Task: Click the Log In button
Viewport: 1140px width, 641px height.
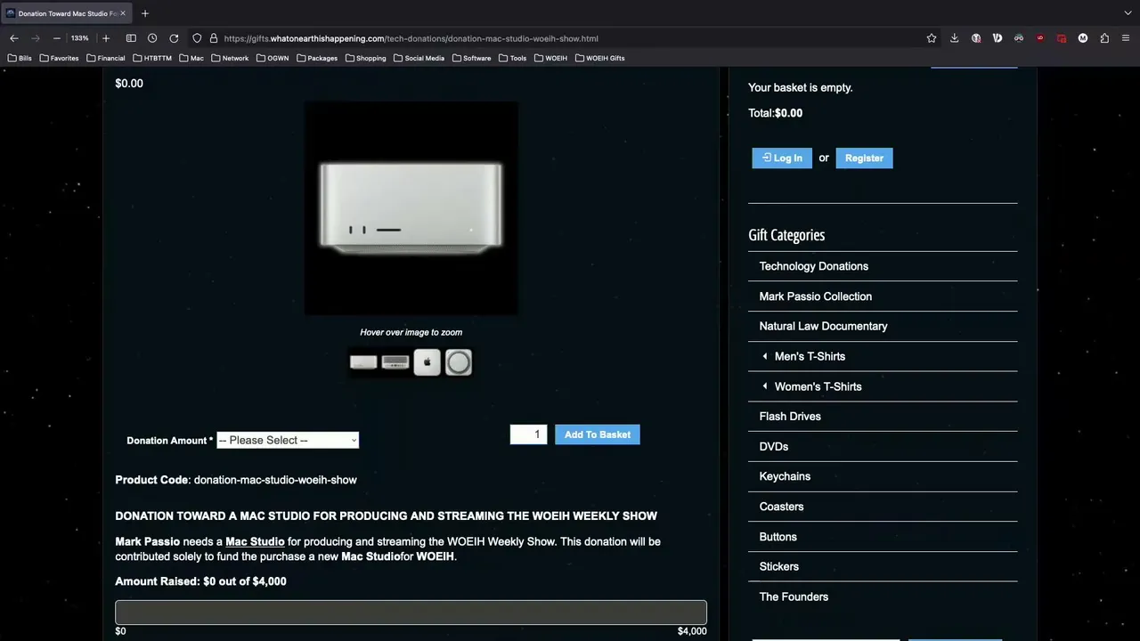Action: 782,158
